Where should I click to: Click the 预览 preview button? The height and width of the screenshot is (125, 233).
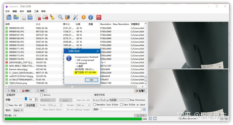(x=40, y=91)
